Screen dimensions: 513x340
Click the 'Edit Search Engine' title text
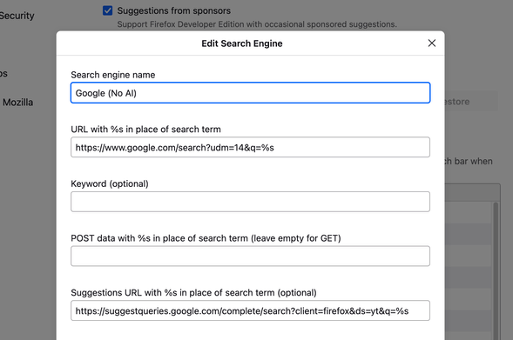click(242, 43)
